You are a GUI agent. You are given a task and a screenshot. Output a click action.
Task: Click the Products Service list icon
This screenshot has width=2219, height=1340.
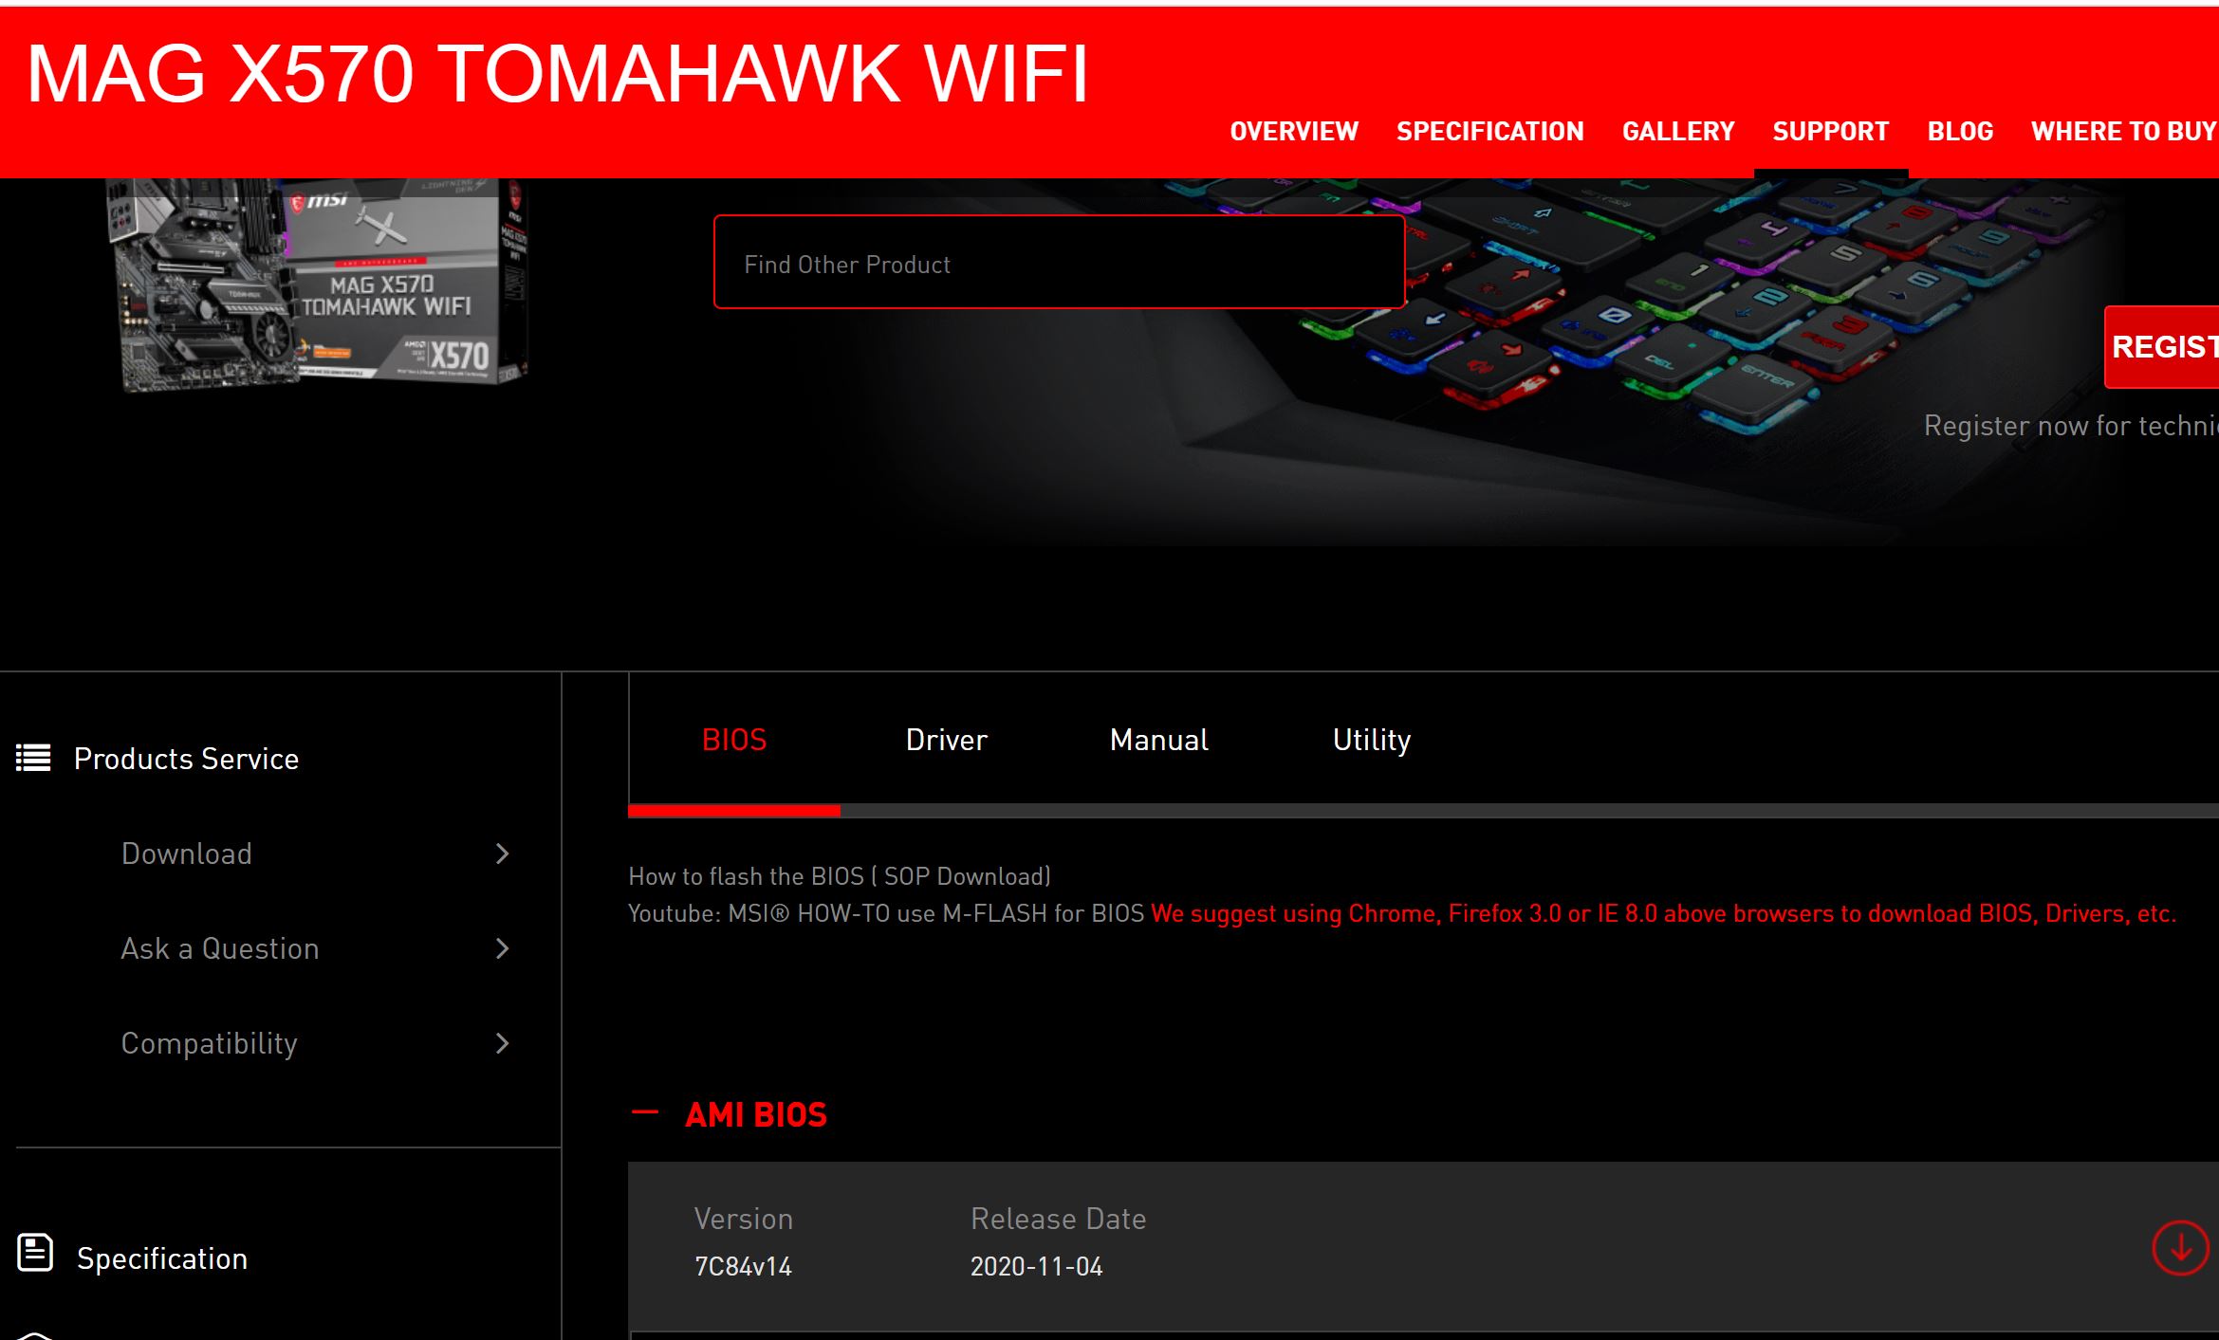[33, 758]
